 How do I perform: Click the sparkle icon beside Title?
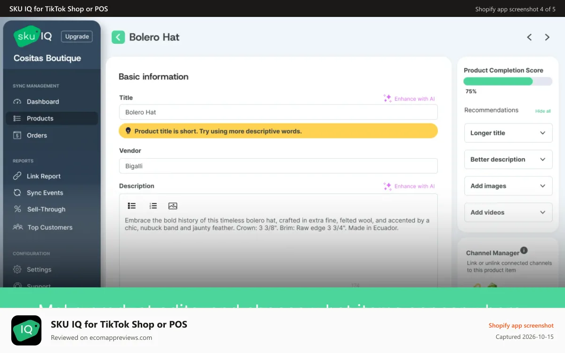click(387, 98)
